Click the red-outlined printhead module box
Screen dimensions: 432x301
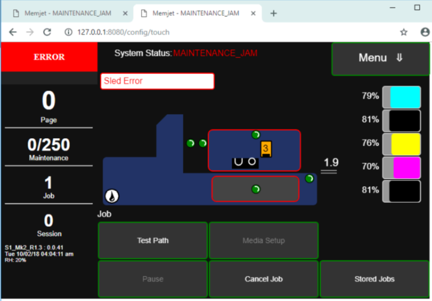(x=254, y=150)
